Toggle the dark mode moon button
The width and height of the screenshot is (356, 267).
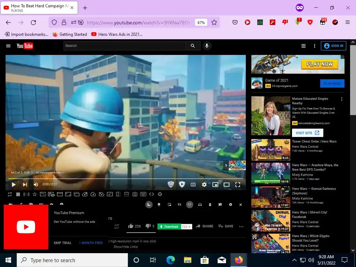(x=149, y=204)
